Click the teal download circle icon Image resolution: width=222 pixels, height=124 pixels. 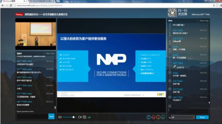coord(163,117)
